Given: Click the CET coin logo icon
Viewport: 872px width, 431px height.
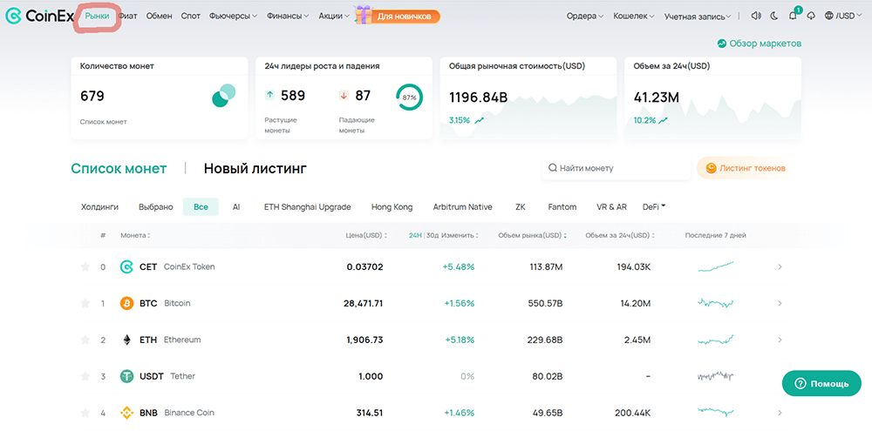Looking at the screenshot, I should [x=126, y=267].
